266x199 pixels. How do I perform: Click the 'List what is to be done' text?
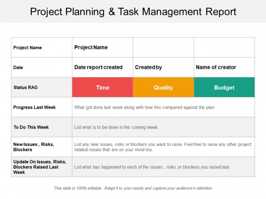click(116, 127)
